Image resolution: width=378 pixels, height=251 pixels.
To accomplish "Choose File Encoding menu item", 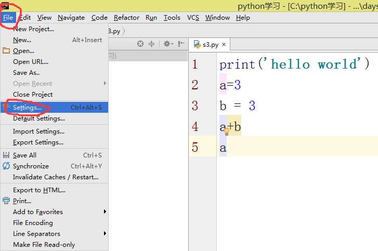I will point(54,223).
